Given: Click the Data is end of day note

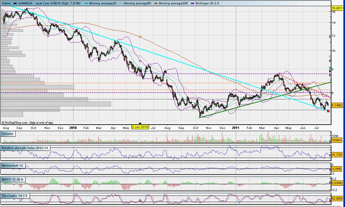Looking at the screenshot, I should 41,123.
